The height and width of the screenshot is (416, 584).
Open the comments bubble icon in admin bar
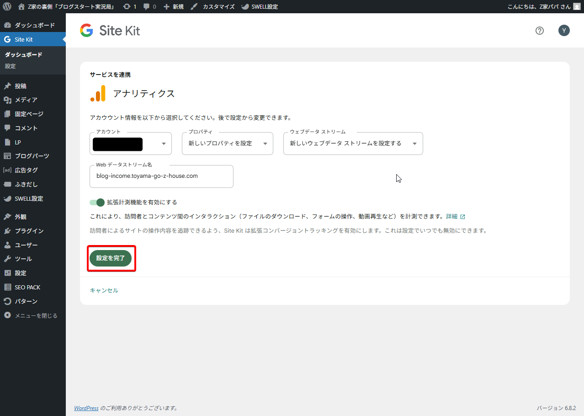click(146, 6)
